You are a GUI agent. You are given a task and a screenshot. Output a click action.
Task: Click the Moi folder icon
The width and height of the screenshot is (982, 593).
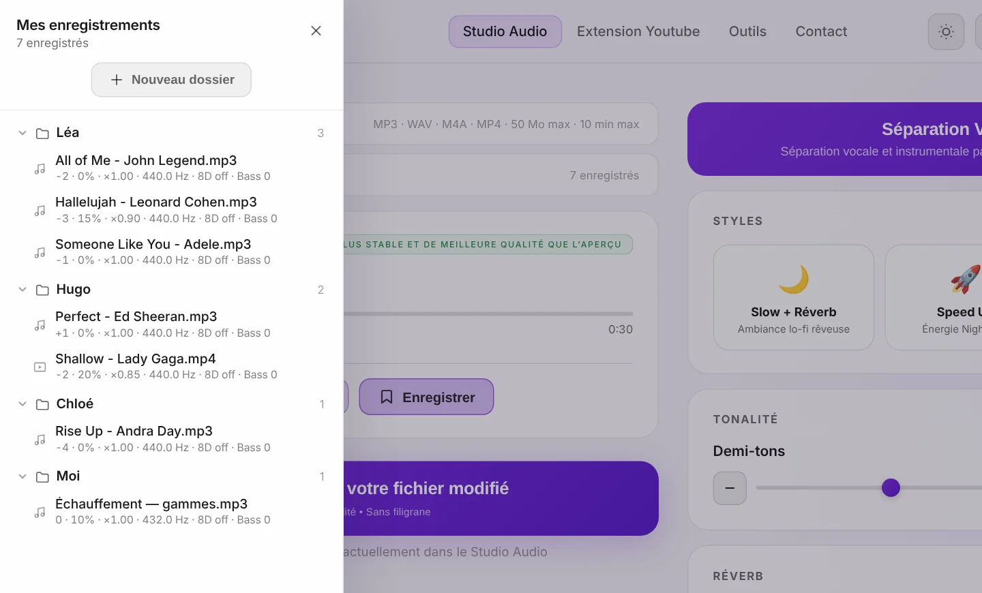click(42, 477)
